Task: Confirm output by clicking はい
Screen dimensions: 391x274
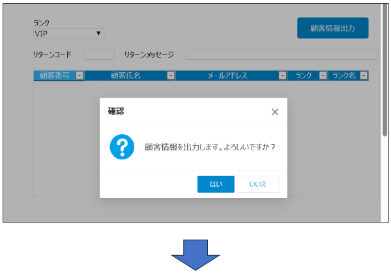Action: click(216, 184)
